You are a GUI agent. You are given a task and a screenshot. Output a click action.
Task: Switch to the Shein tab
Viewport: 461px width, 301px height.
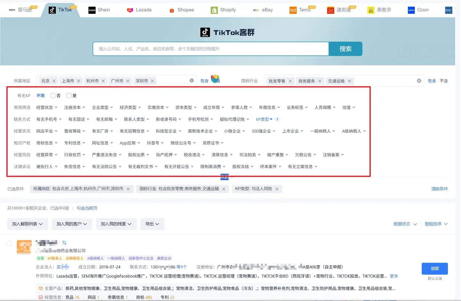pyautogui.click(x=99, y=10)
